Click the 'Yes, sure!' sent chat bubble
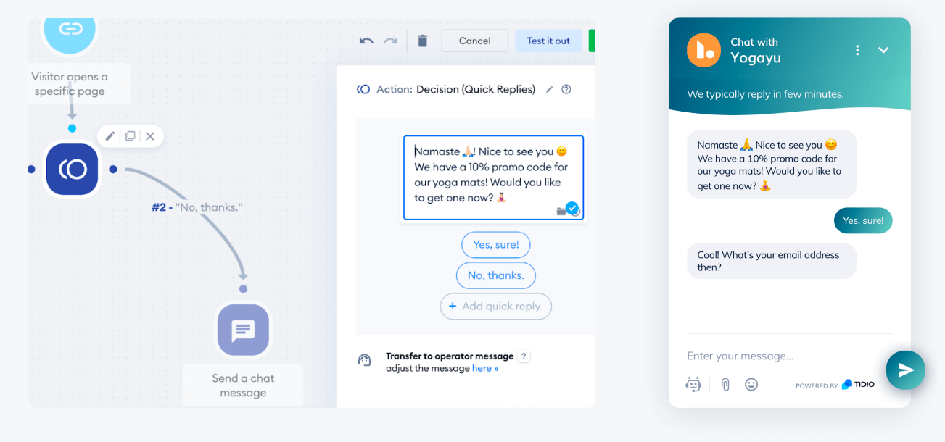The height and width of the screenshot is (442, 945). [x=863, y=221]
